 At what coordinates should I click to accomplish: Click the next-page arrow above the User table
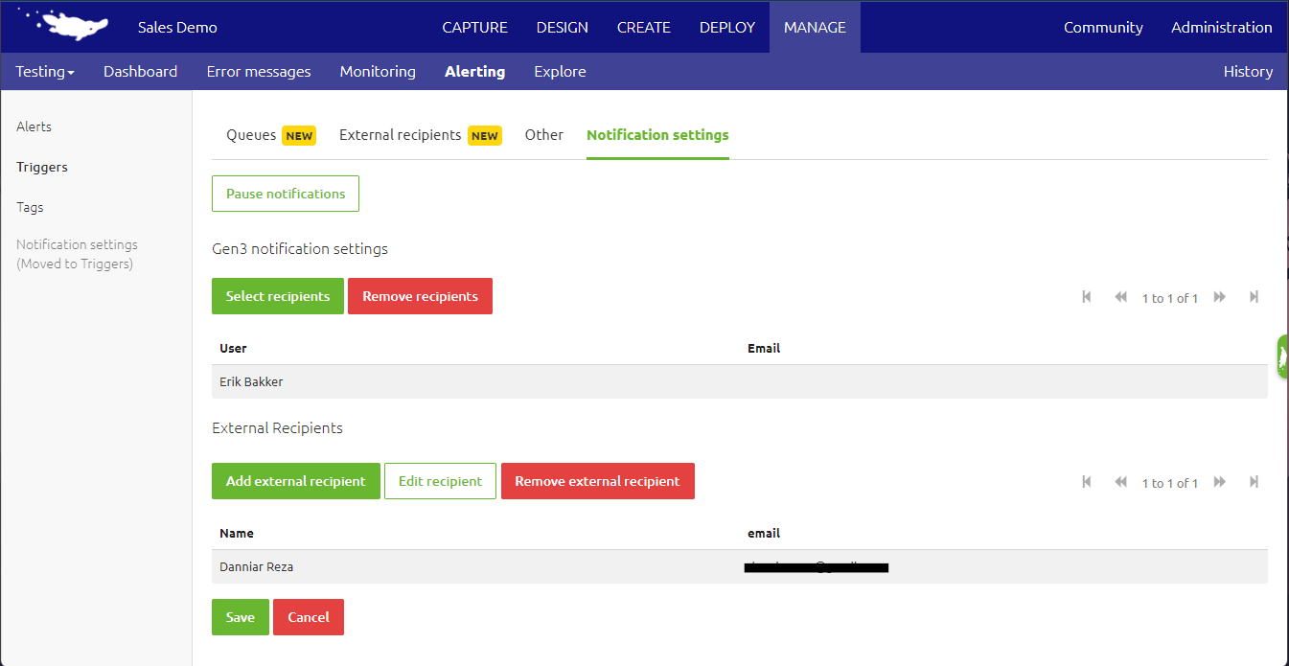[1219, 297]
